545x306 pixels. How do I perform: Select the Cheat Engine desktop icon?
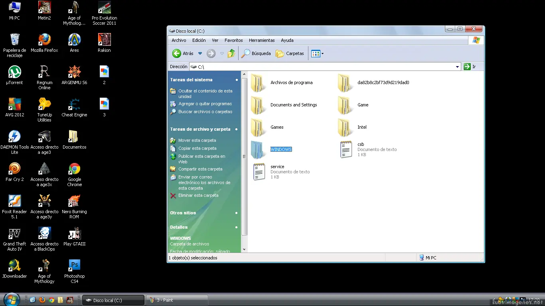[x=74, y=108]
